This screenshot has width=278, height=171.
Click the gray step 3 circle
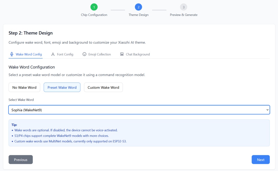point(184,7)
